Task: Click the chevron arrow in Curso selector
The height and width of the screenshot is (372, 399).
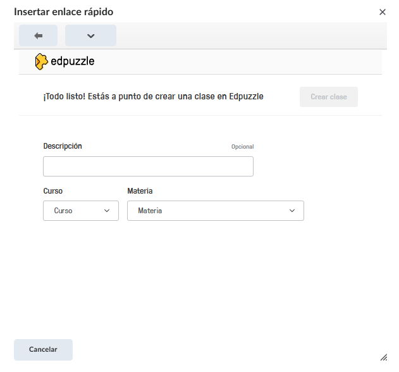Action: click(x=107, y=211)
